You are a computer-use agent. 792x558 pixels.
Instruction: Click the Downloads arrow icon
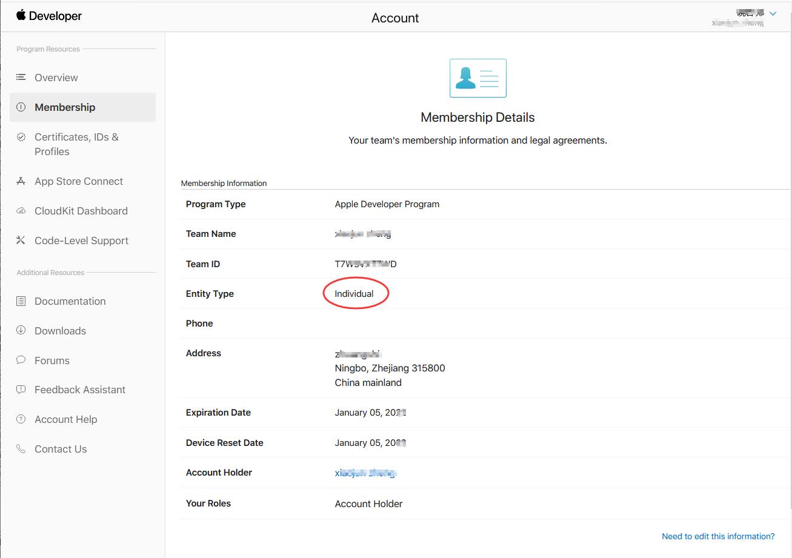(21, 330)
